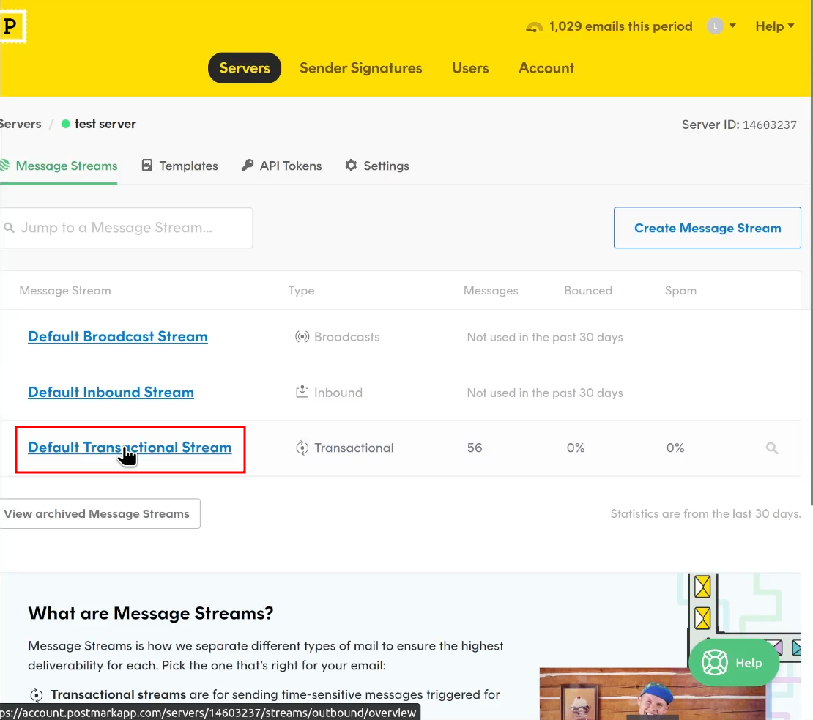Image resolution: width=813 pixels, height=720 pixels.
Task: Click the Inbound type label
Action: coord(338,393)
